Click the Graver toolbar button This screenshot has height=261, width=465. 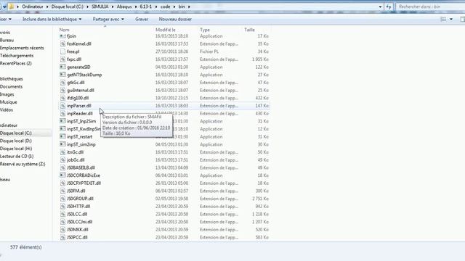pos(142,20)
